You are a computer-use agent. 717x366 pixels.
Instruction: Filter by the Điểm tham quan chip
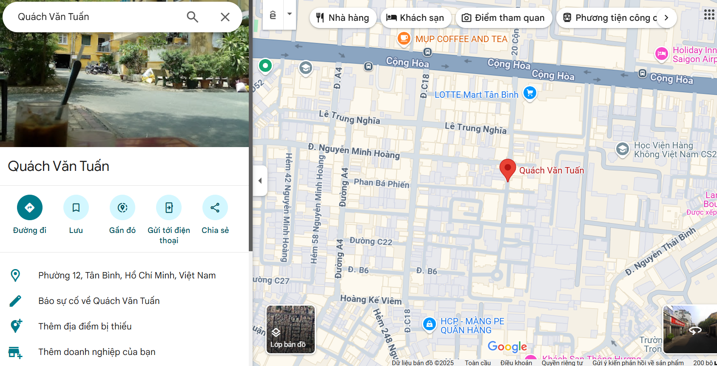point(504,18)
